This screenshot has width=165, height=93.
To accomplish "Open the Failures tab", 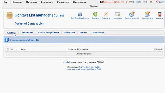I will coord(84,33).
